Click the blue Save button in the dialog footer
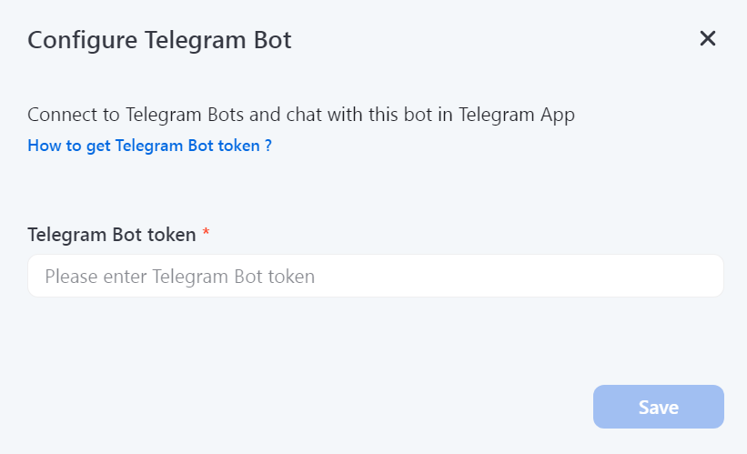The height and width of the screenshot is (454, 747). tap(658, 407)
